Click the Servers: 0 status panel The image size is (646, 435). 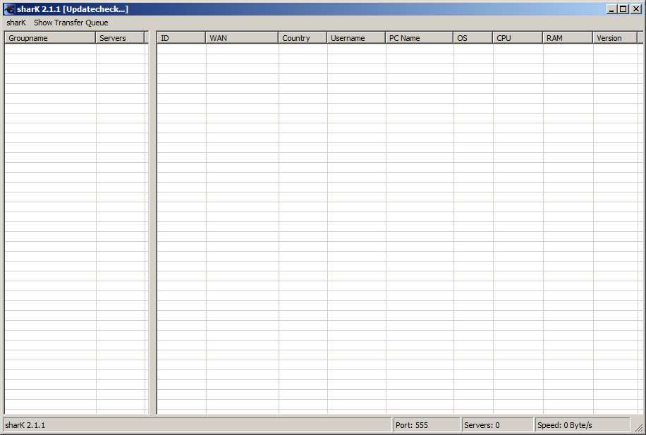click(496, 425)
